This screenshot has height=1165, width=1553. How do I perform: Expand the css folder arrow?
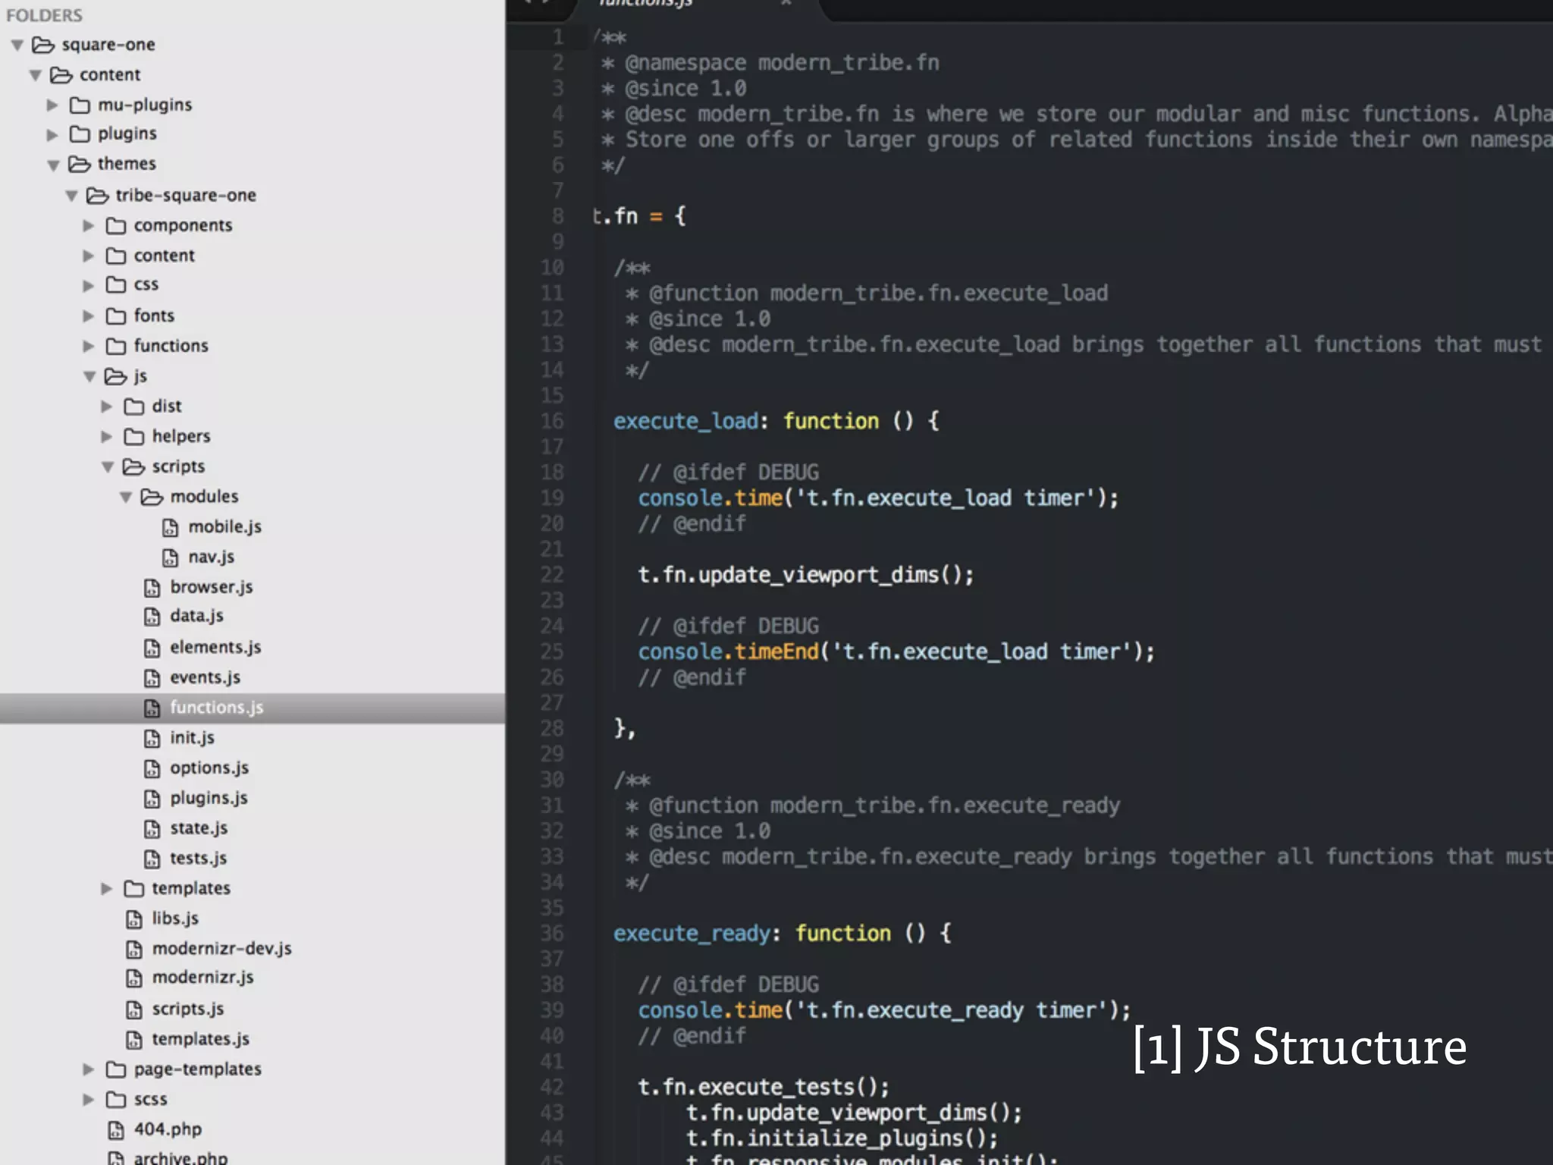[x=89, y=285]
